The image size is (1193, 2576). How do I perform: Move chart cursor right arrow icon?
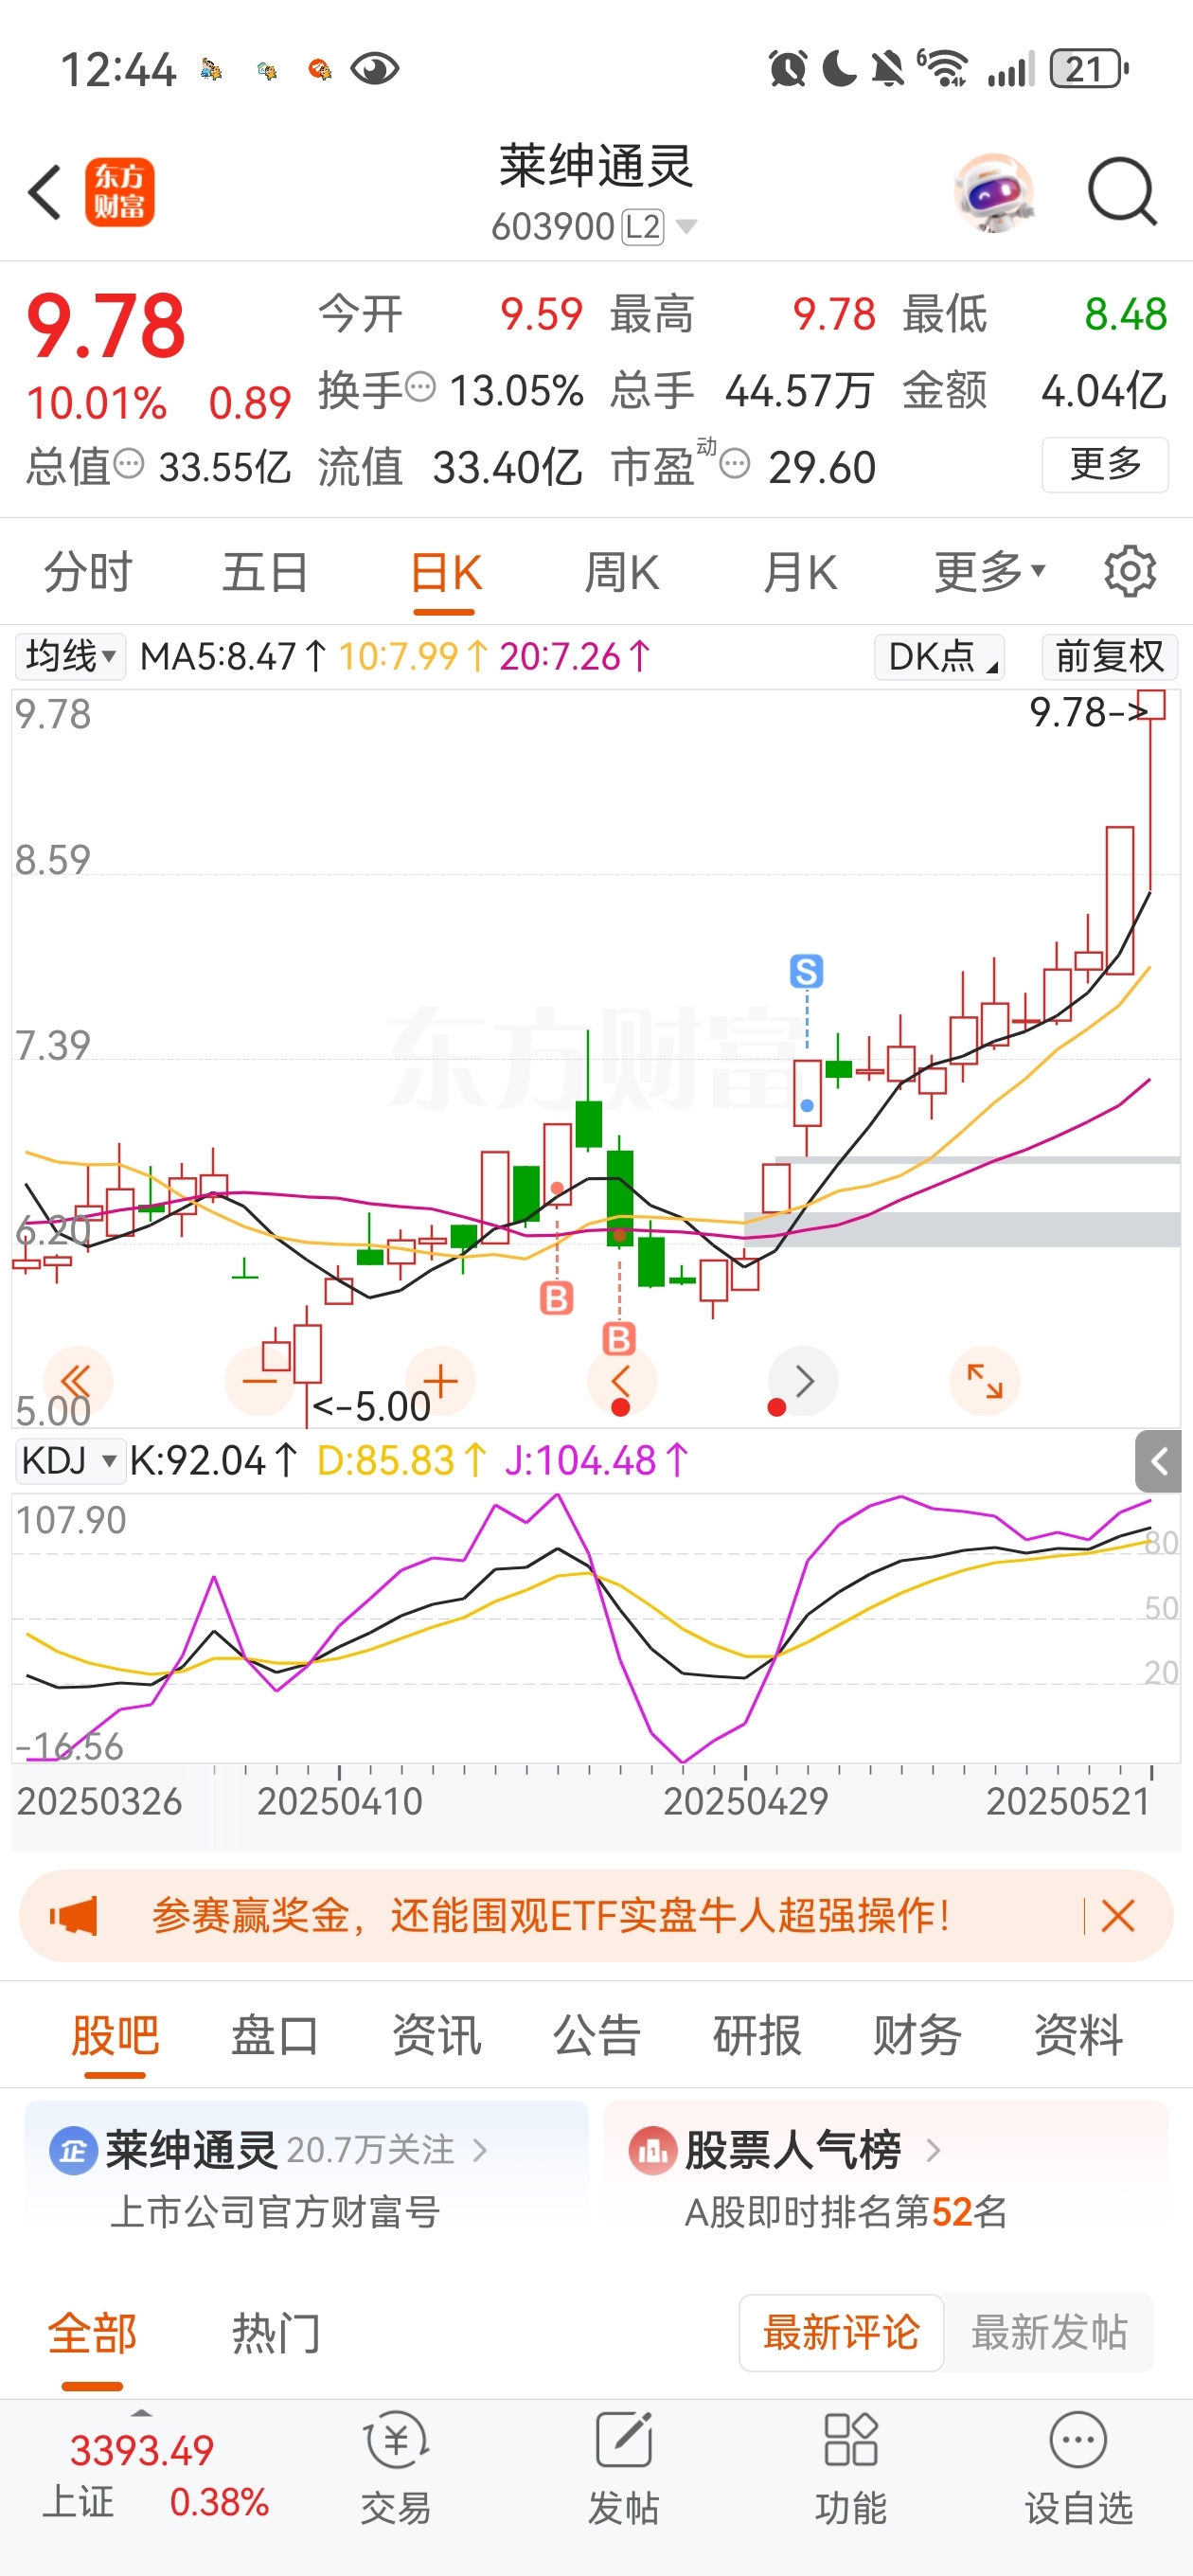coord(803,1381)
